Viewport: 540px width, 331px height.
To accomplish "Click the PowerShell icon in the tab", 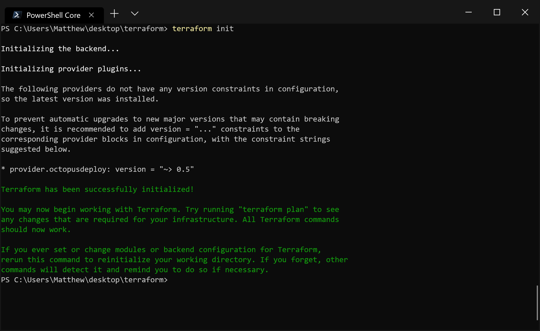I will (x=17, y=15).
